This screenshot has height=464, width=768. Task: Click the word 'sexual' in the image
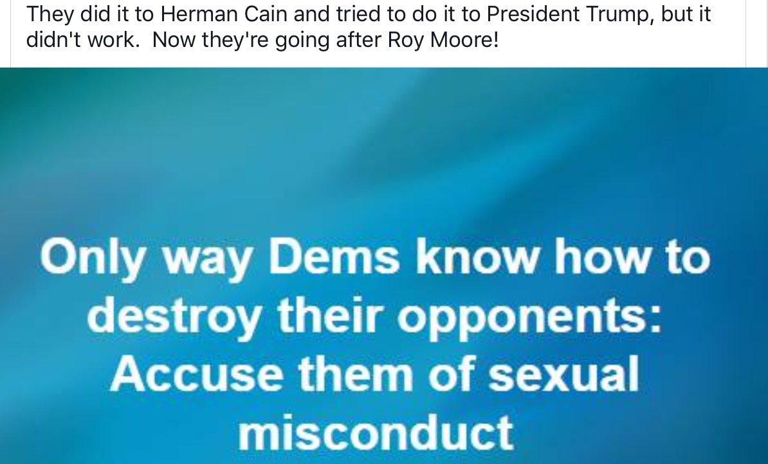pos(563,373)
